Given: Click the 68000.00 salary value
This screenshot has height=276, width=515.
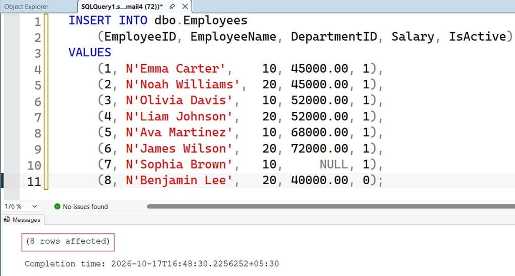Looking at the screenshot, I should click(319, 132).
